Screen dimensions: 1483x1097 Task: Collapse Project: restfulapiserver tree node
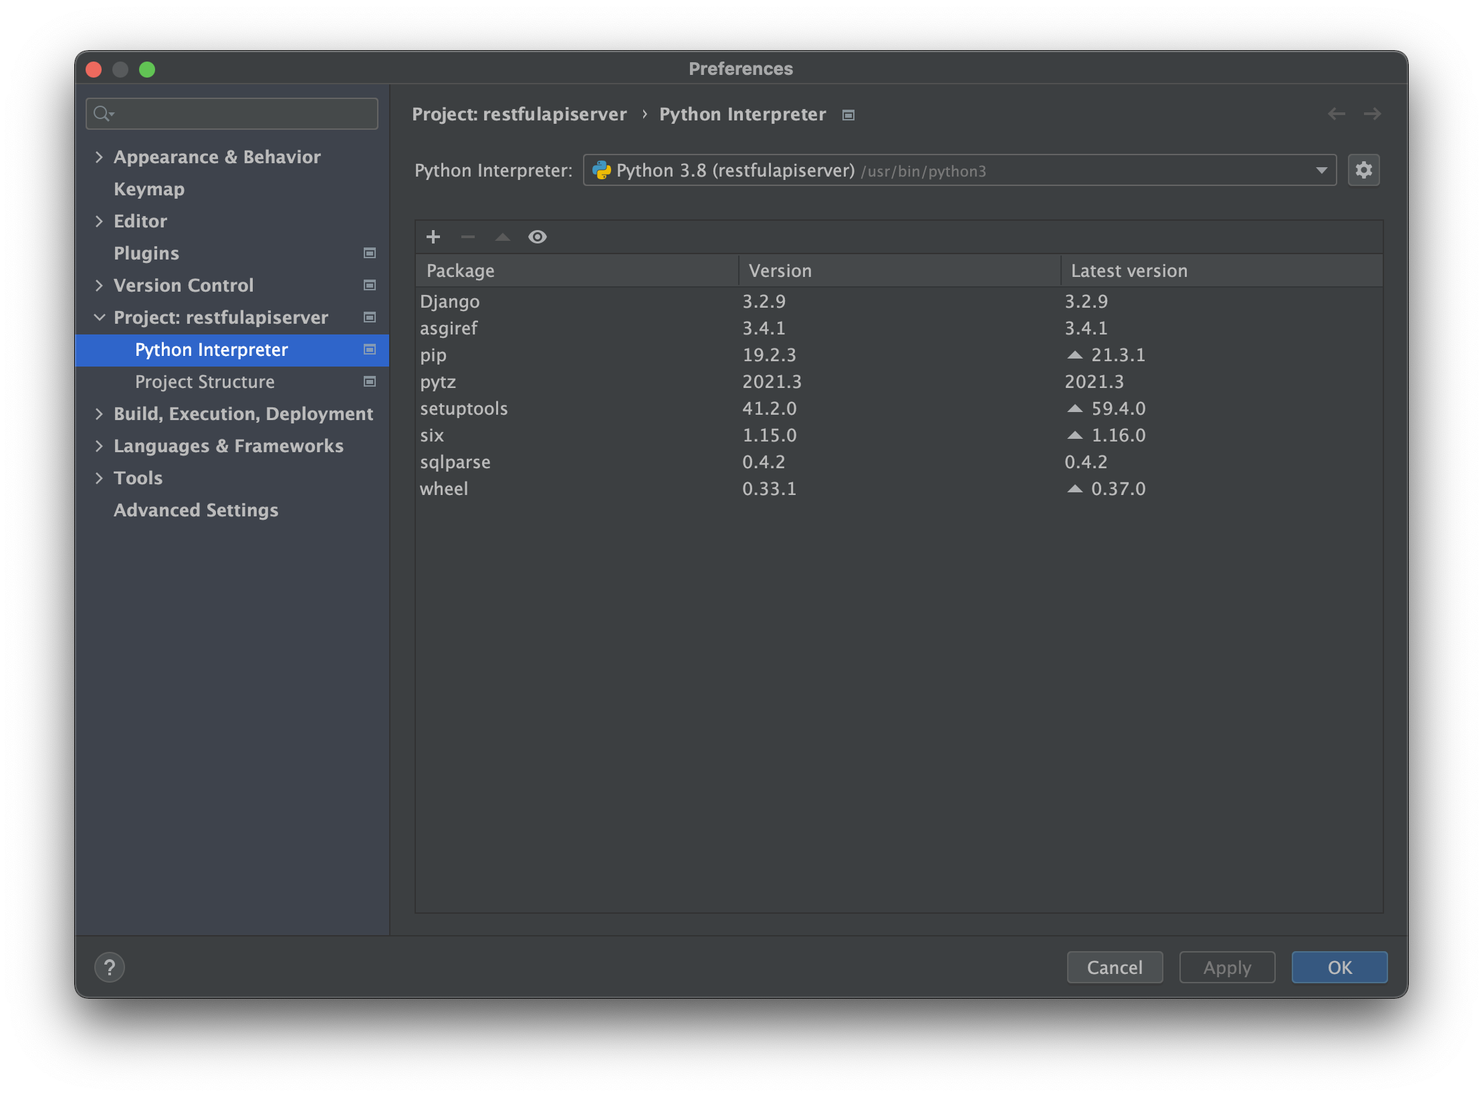point(99,318)
